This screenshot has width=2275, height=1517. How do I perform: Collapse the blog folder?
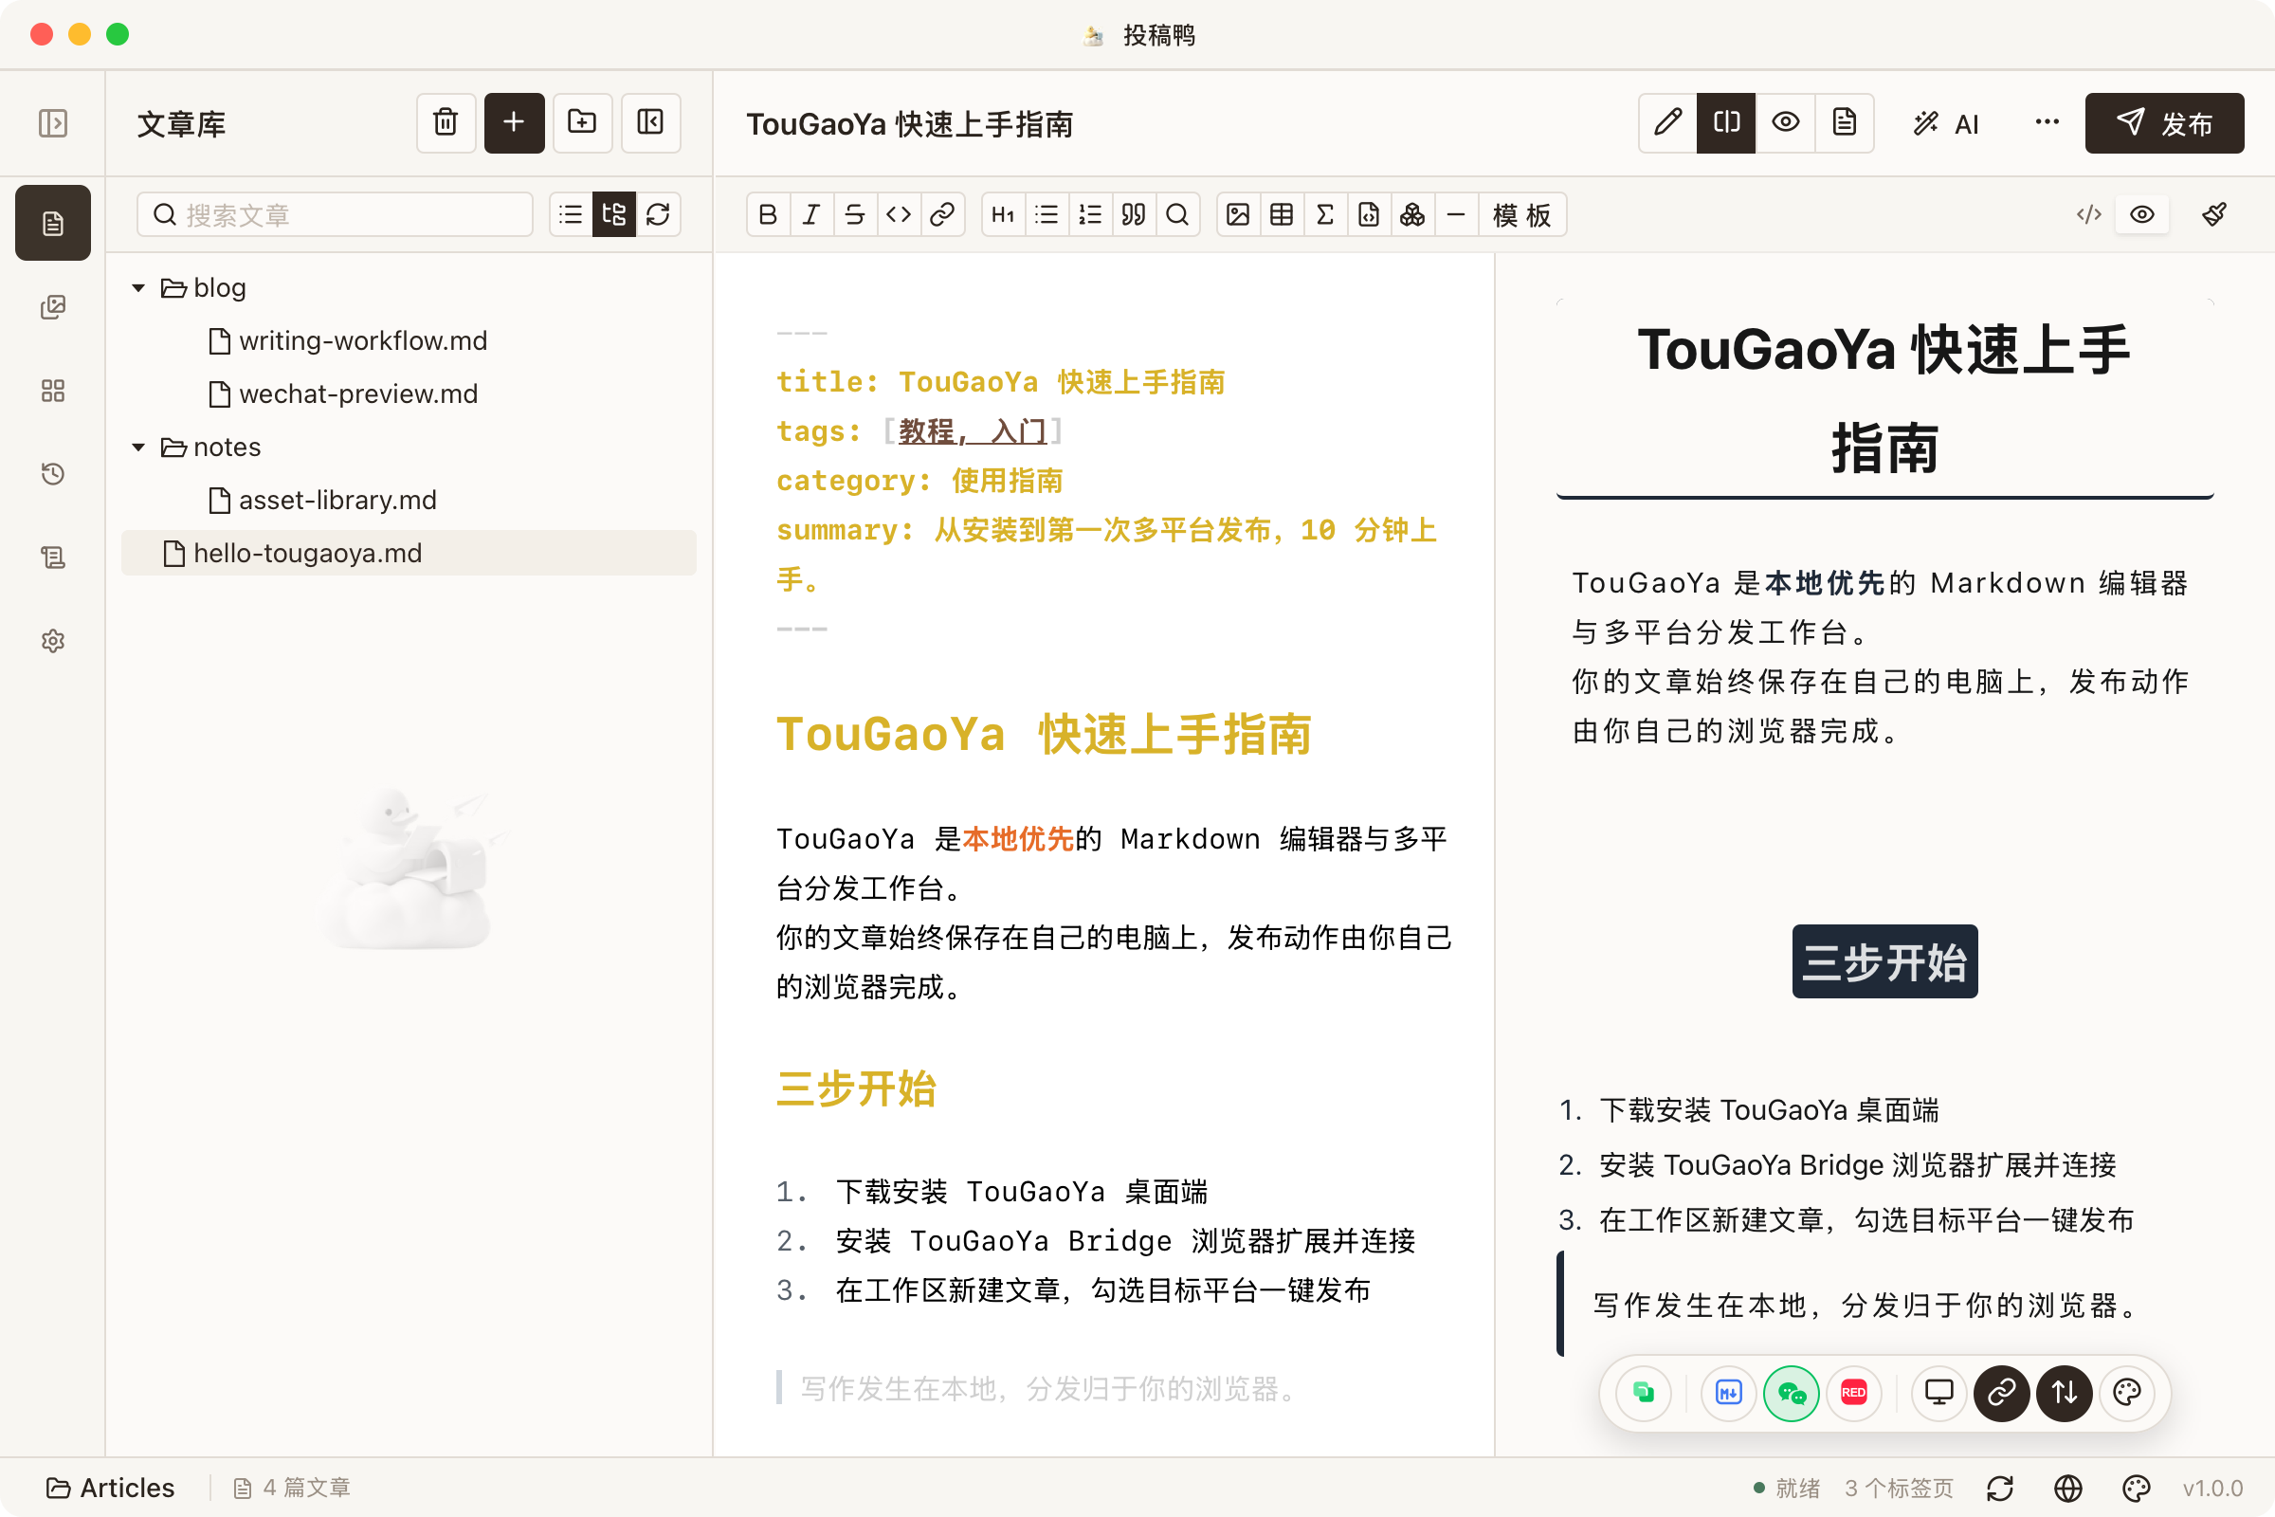pos(138,287)
